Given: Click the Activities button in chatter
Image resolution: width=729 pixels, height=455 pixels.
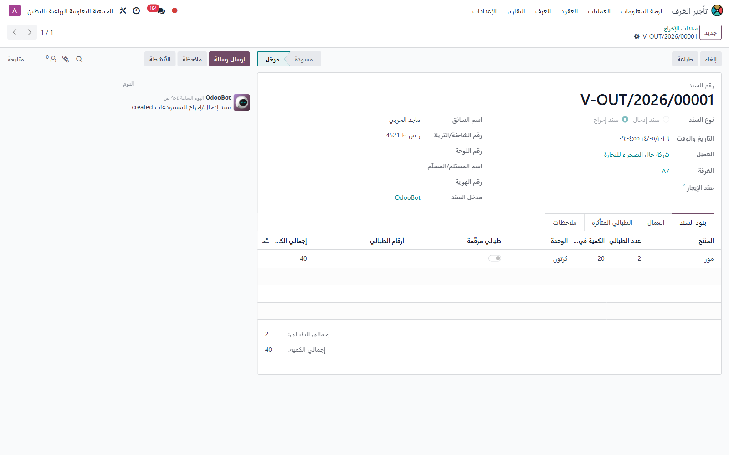Looking at the screenshot, I should 160,59.
